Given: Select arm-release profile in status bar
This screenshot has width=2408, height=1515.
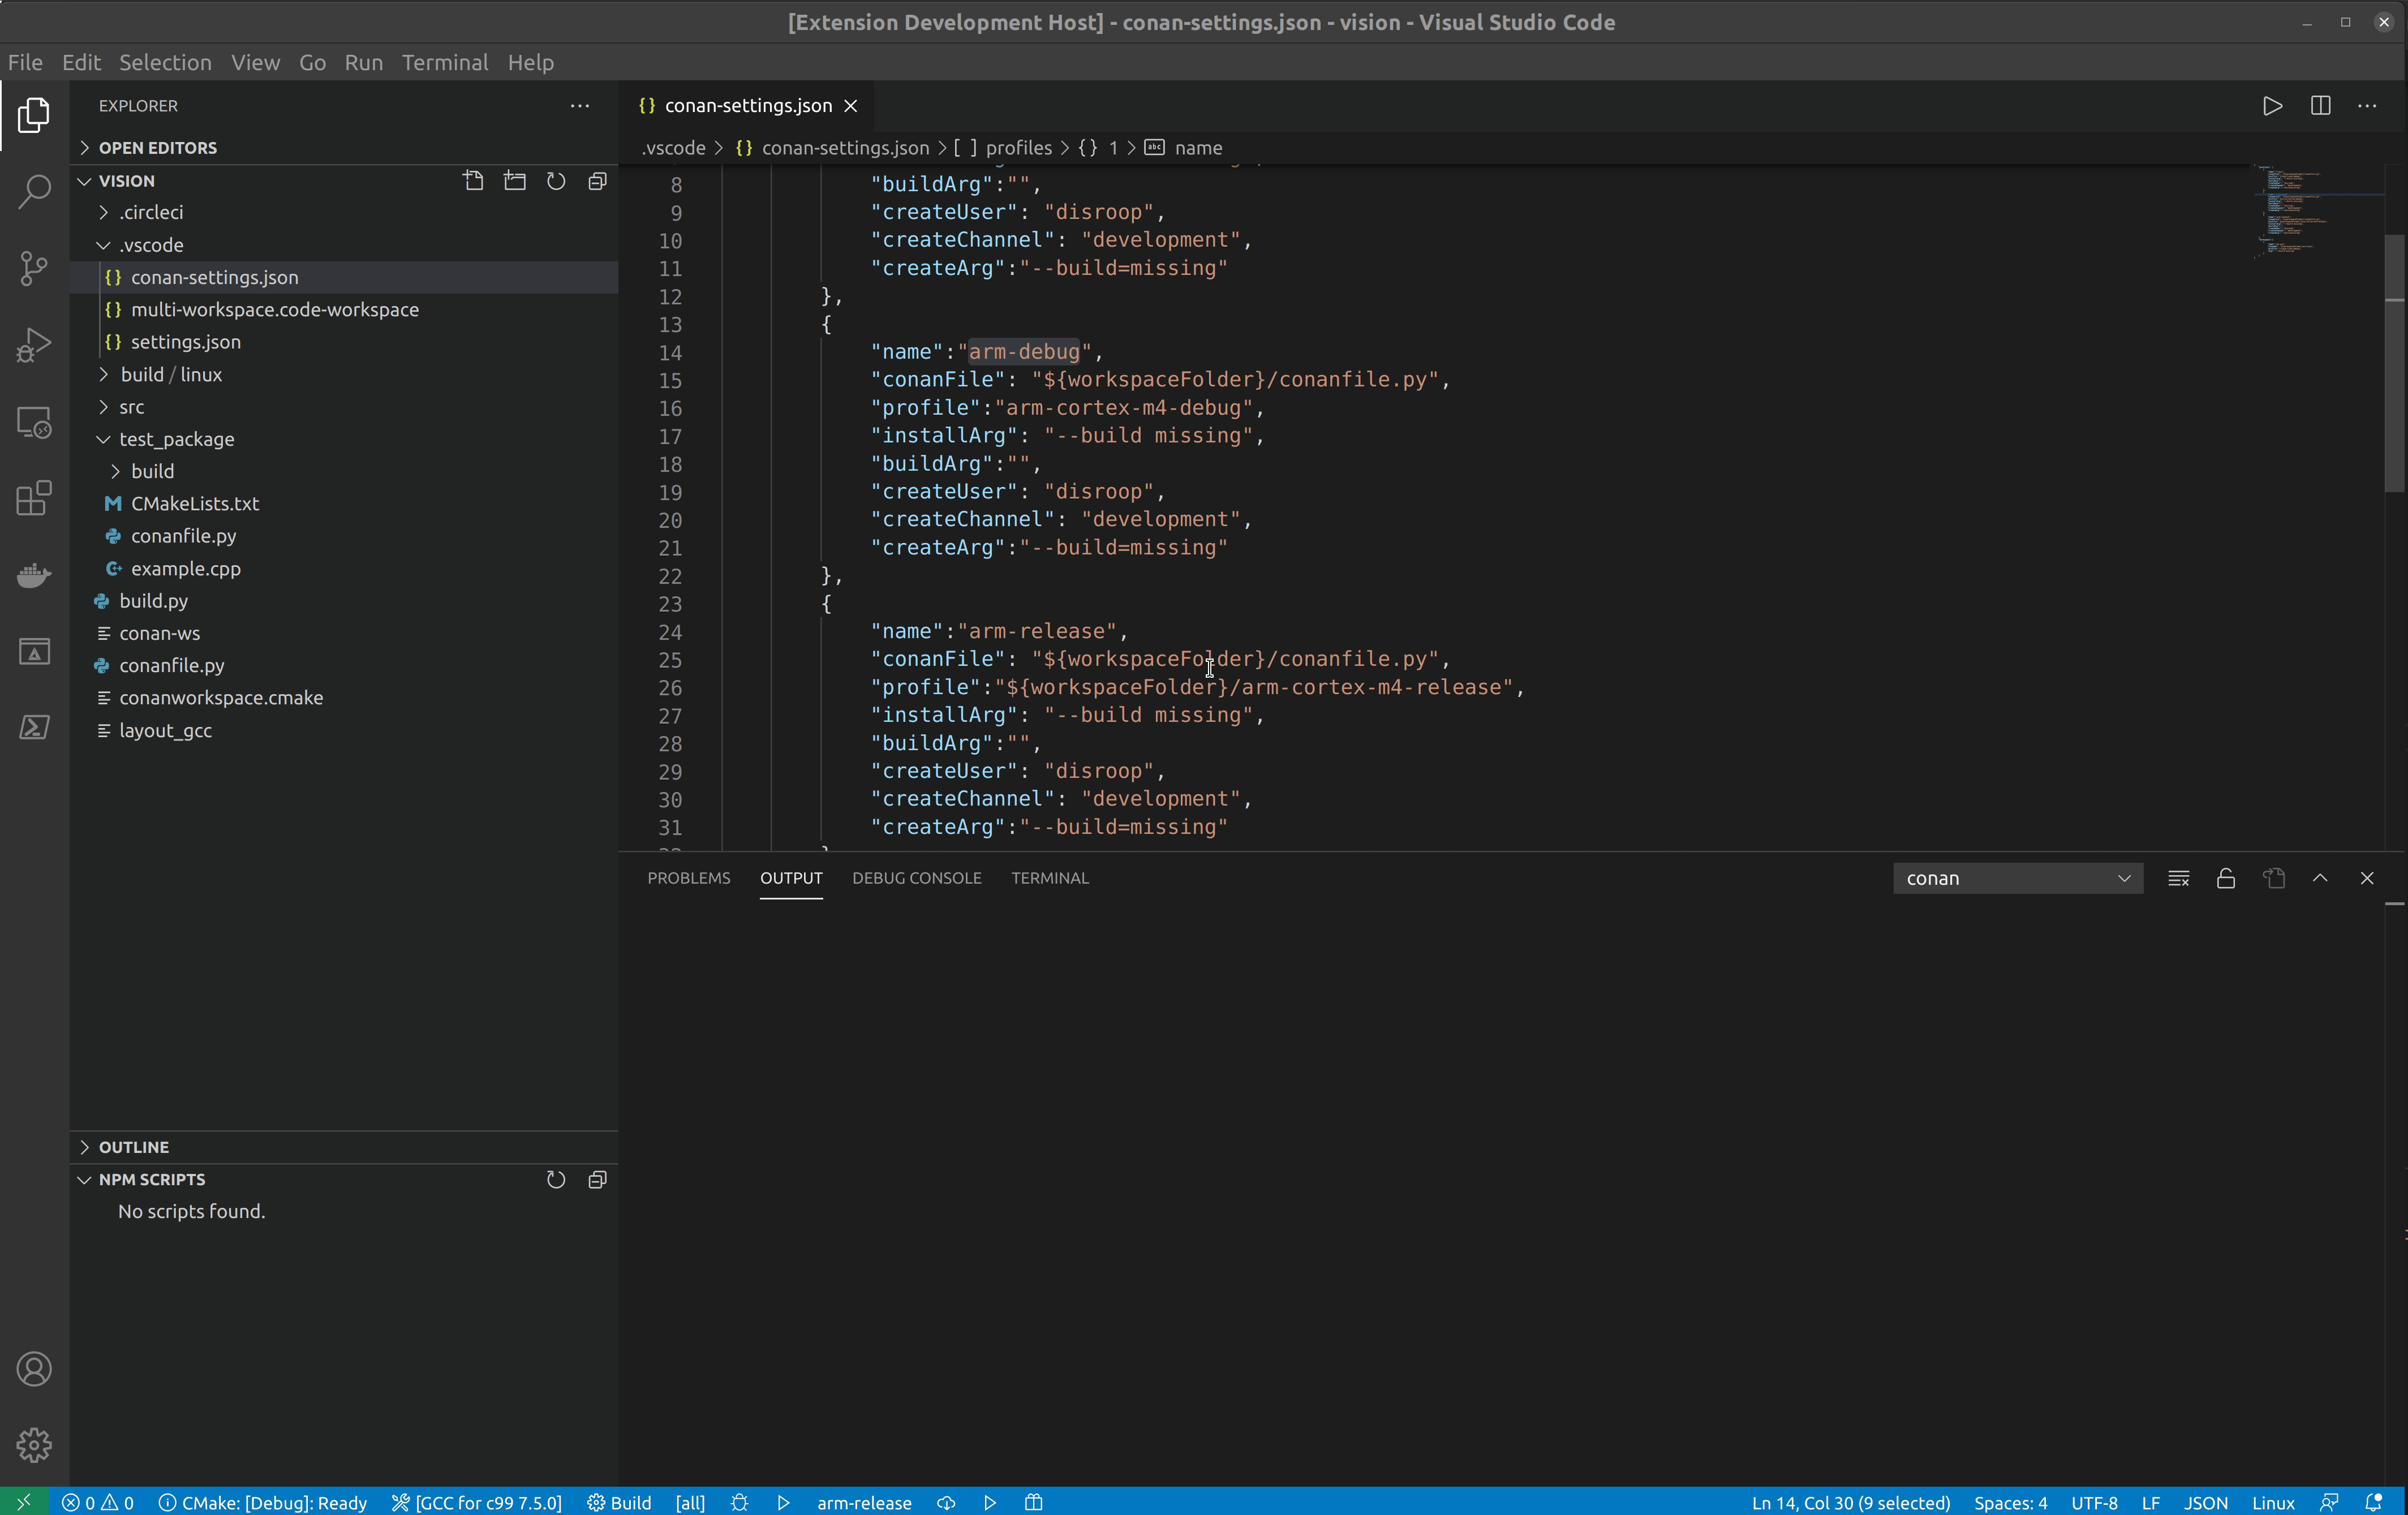Looking at the screenshot, I should coord(863,1502).
